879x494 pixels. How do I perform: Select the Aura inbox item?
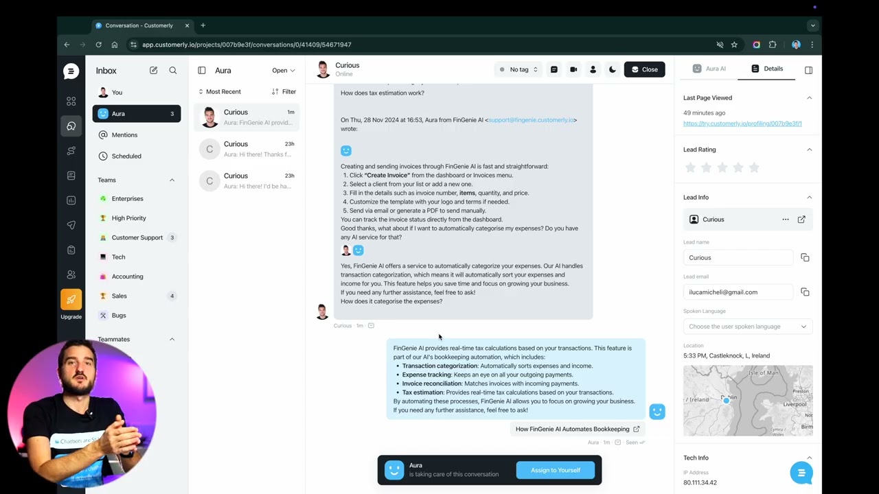pyautogui.click(x=137, y=114)
